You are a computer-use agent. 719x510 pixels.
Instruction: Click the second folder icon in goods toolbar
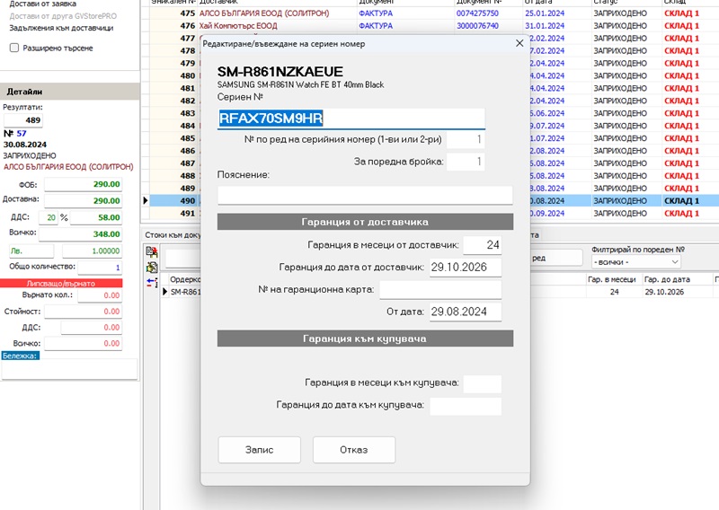[152, 268]
